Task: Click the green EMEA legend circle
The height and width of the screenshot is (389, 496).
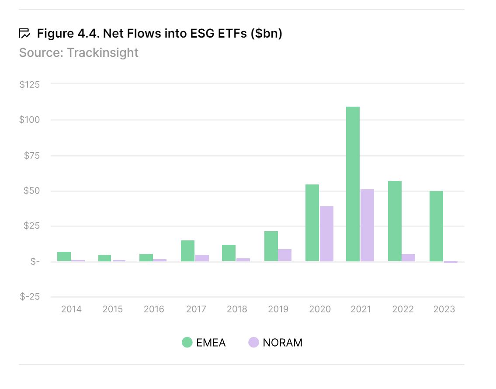Action: (x=187, y=343)
